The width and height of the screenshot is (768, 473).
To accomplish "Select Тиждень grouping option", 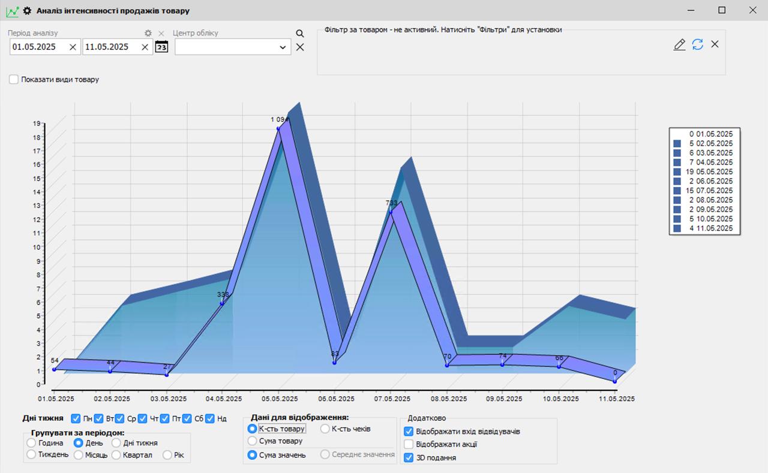I will [31, 454].
